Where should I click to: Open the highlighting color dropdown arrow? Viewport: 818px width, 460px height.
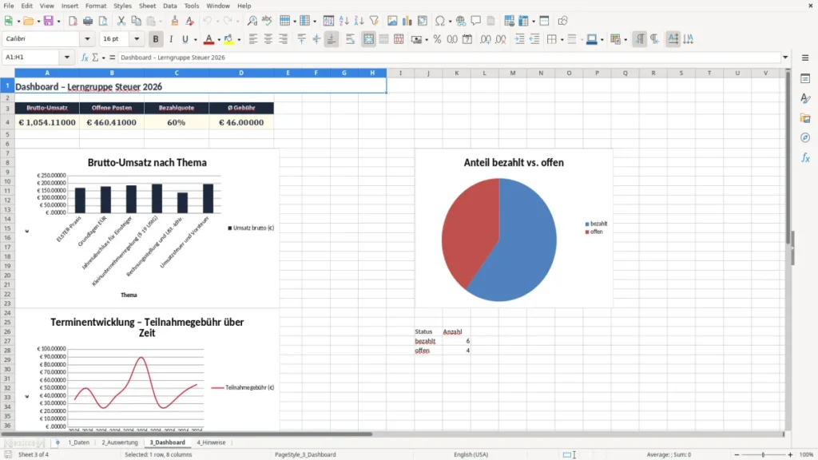(239, 40)
